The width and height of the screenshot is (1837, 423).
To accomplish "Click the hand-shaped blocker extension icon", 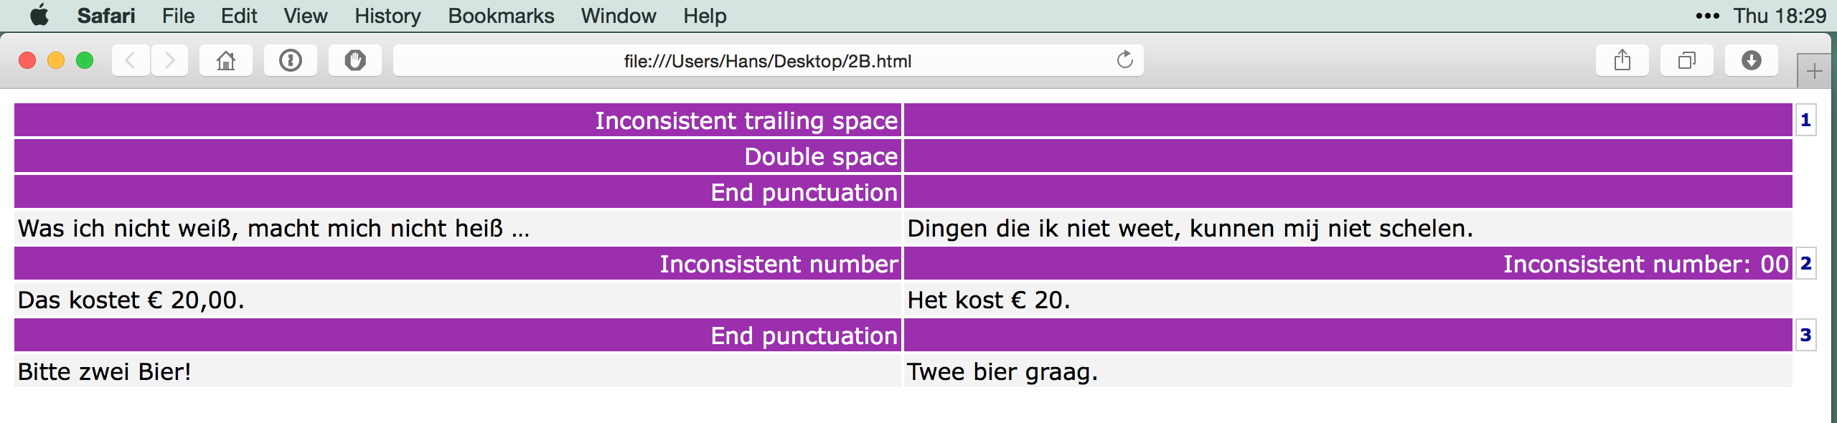I will tap(355, 61).
